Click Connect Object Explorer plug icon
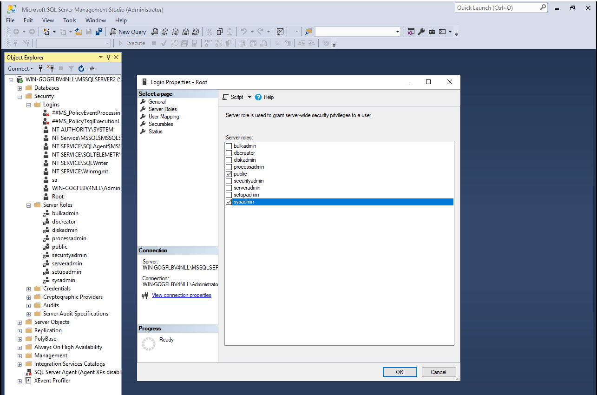This screenshot has height=395, width=597. [x=40, y=68]
